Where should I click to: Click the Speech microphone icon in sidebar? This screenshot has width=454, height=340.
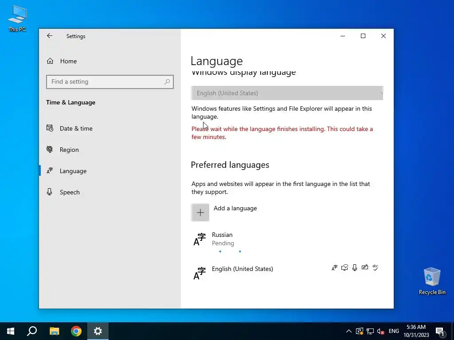point(50,192)
